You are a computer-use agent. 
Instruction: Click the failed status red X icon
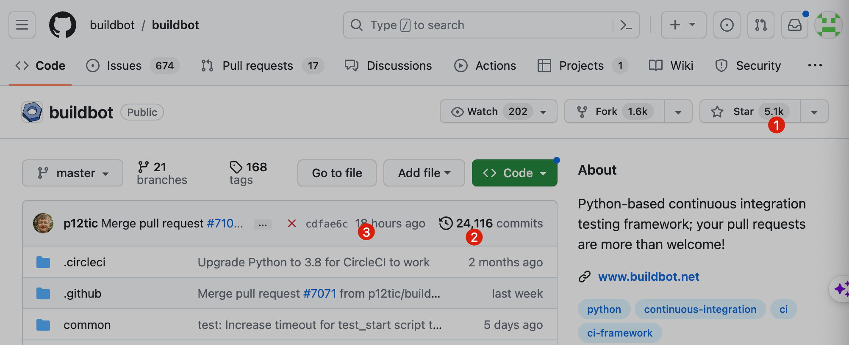pyautogui.click(x=291, y=223)
